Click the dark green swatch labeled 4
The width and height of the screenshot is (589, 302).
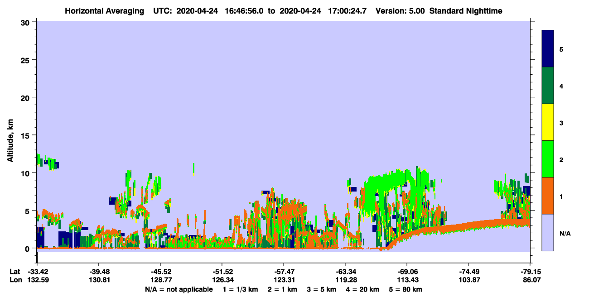pos(548,86)
